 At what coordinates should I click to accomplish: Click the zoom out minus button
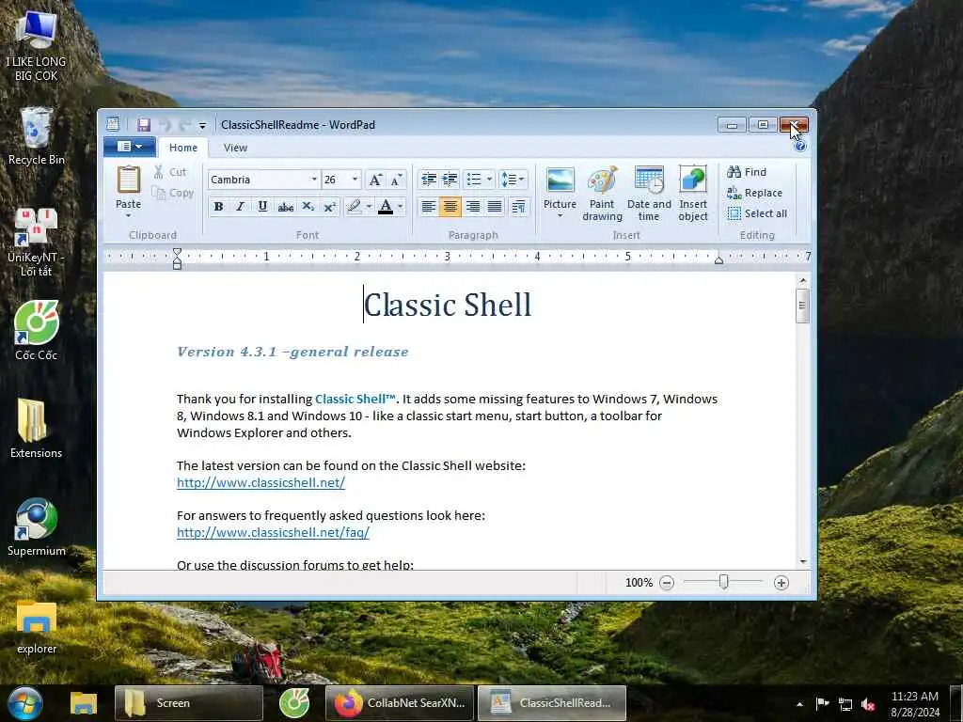(x=667, y=583)
